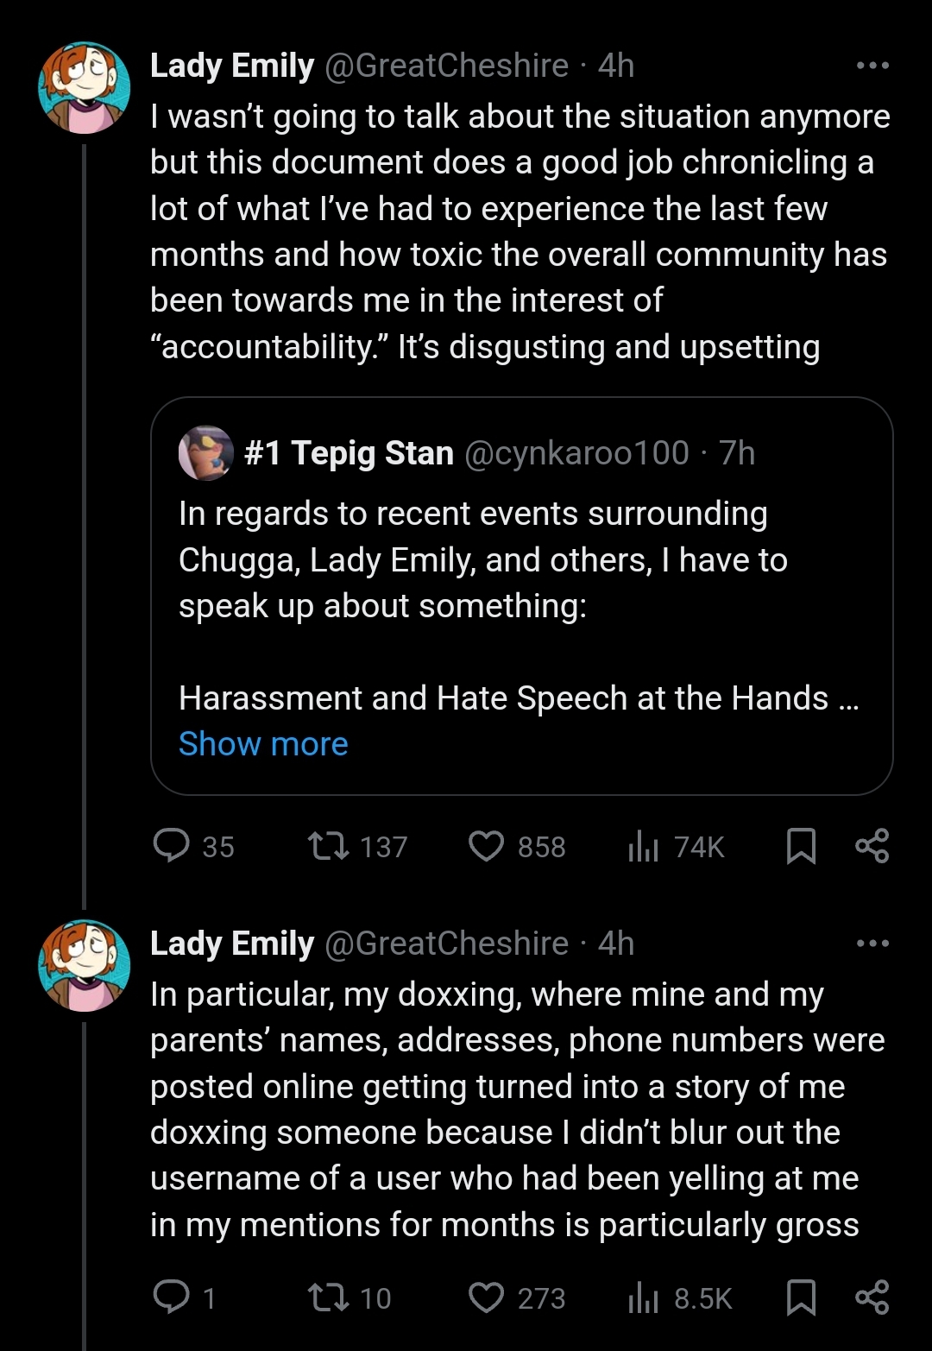The image size is (932, 1351).
Task: Like the tweet with 273 likes
Action: point(486,1297)
